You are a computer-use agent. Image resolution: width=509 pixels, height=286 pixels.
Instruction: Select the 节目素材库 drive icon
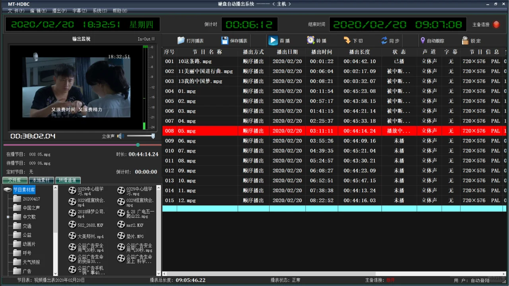pyautogui.click(x=8, y=190)
